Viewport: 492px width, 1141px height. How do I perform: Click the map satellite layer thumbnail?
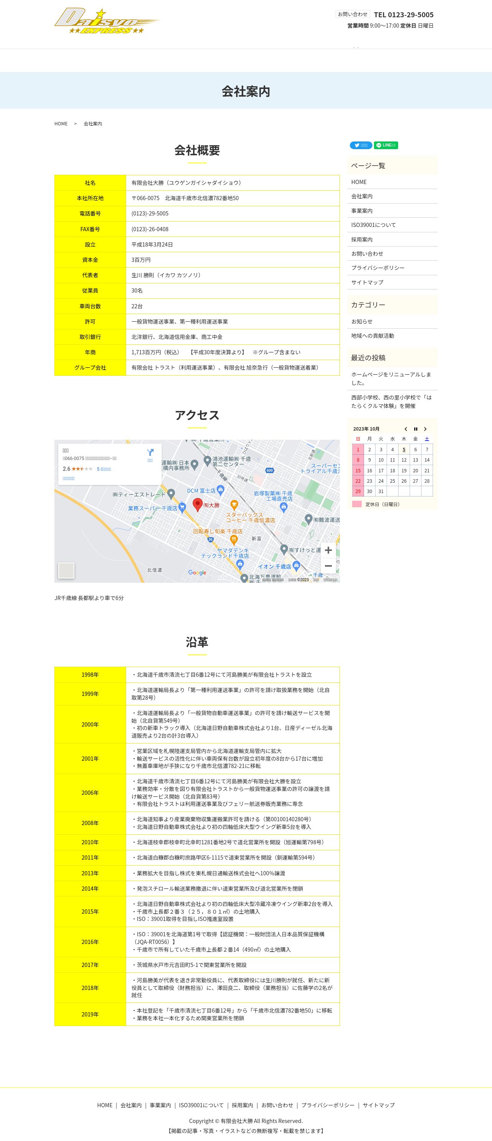66,570
